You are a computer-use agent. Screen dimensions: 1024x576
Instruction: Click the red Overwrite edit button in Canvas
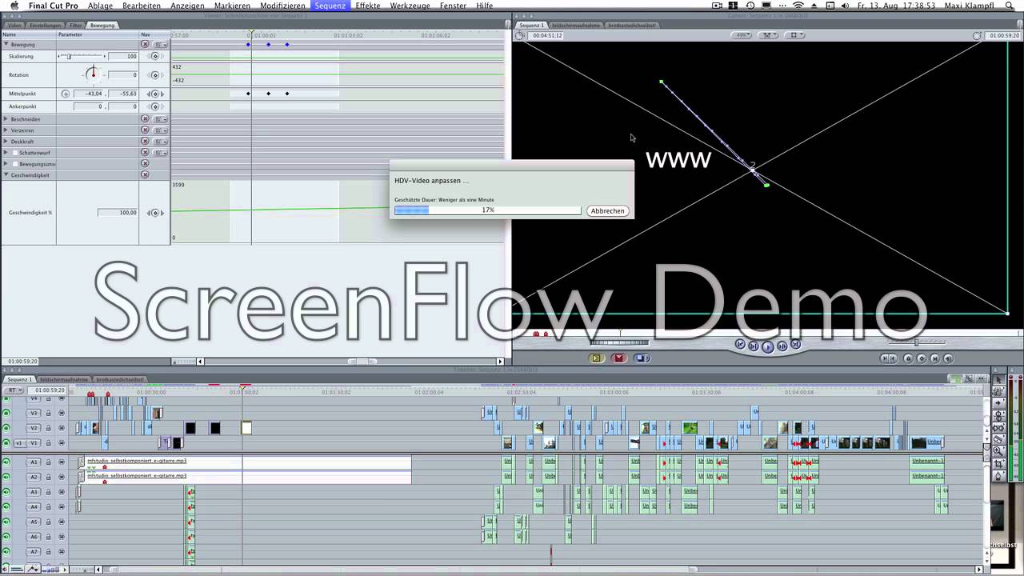coord(618,358)
